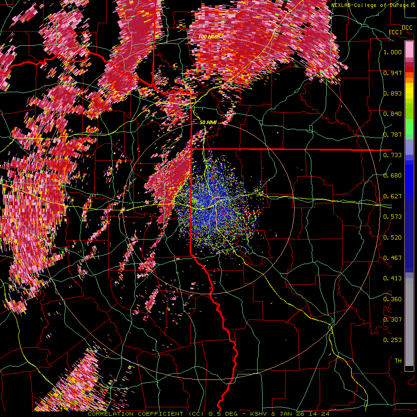Click the 0.680 scale label
This screenshot has height=417, width=417.
tap(392, 176)
